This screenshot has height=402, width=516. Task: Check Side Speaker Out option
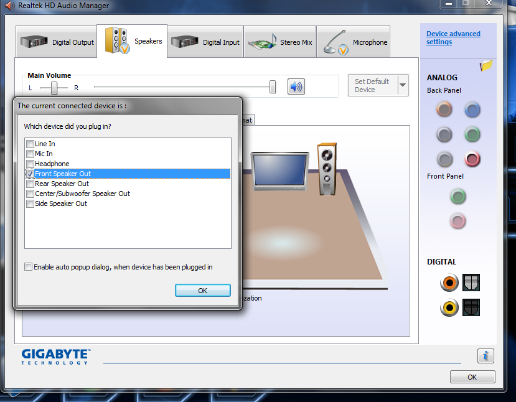point(30,203)
